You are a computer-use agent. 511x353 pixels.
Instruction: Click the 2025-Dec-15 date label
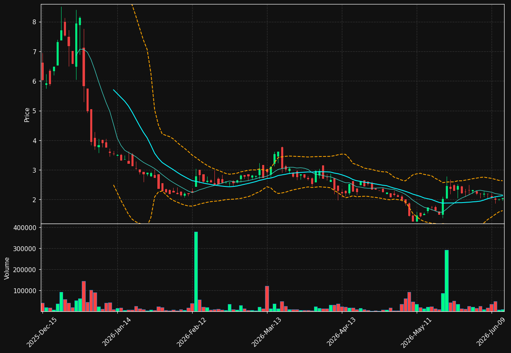click(x=42, y=332)
